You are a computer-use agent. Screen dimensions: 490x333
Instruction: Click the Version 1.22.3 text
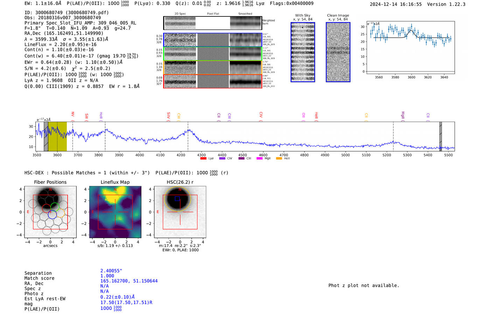pyautogui.click(x=446, y=5)
